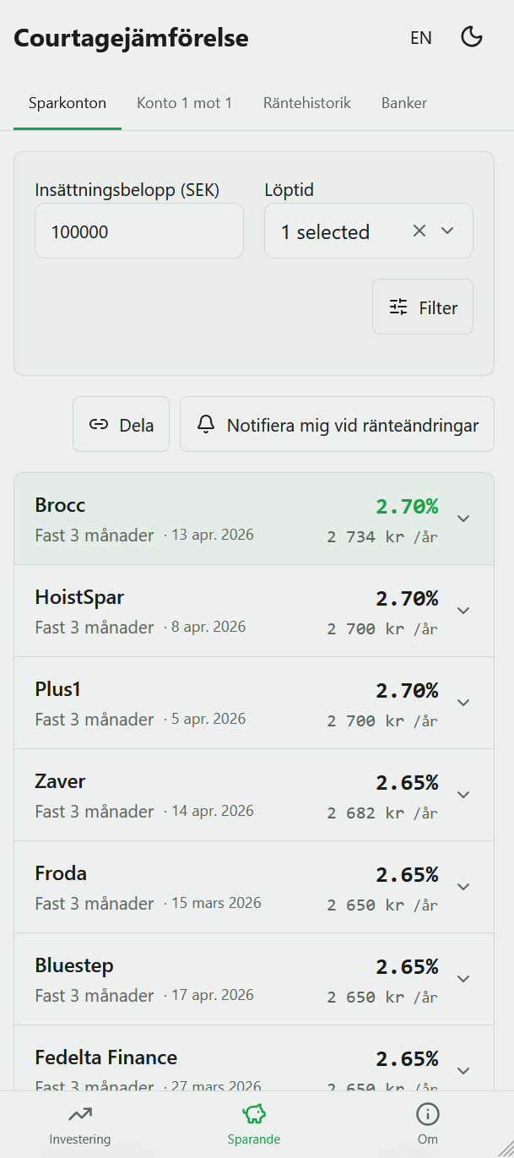The image size is (514, 1158).
Task: Select the Sparande piggy bank icon
Action: pyautogui.click(x=254, y=1114)
